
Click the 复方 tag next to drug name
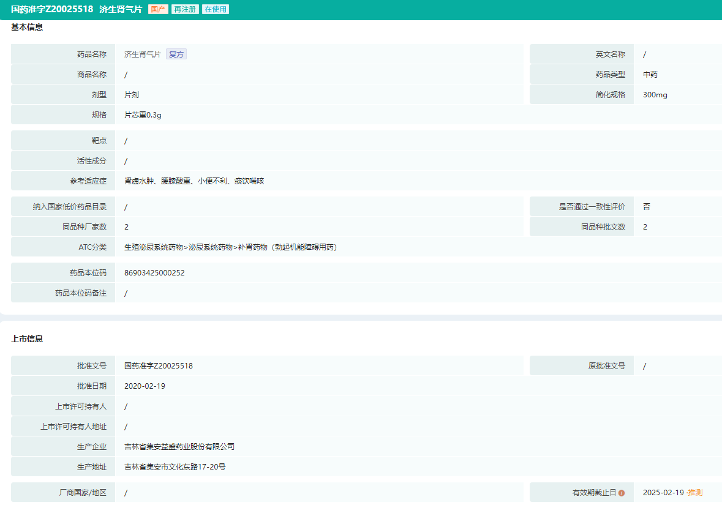coord(176,54)
